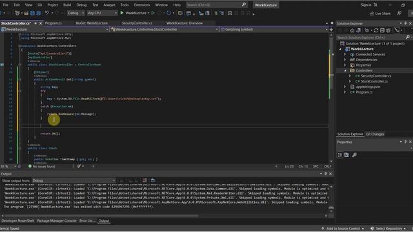Focus Search Solution Explorer field
The width and height of the screenshot is (413, 232).
pos(372,37)
